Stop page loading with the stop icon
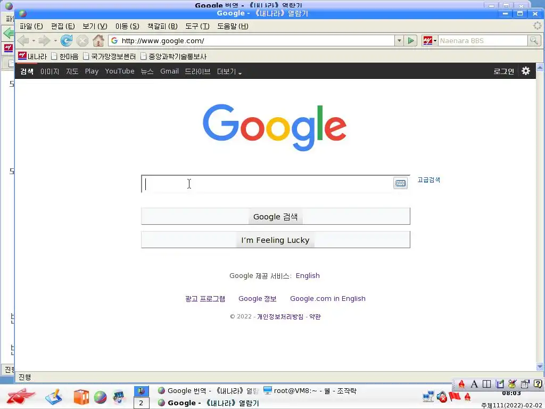The image size is (545, 409). pos(82,40)
